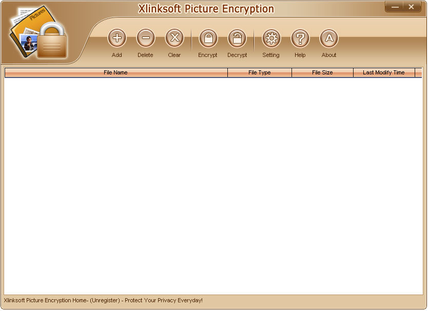Click the Pictures folder padlock logo
This screenshot has width=428, height=311.
pos(38,33)
